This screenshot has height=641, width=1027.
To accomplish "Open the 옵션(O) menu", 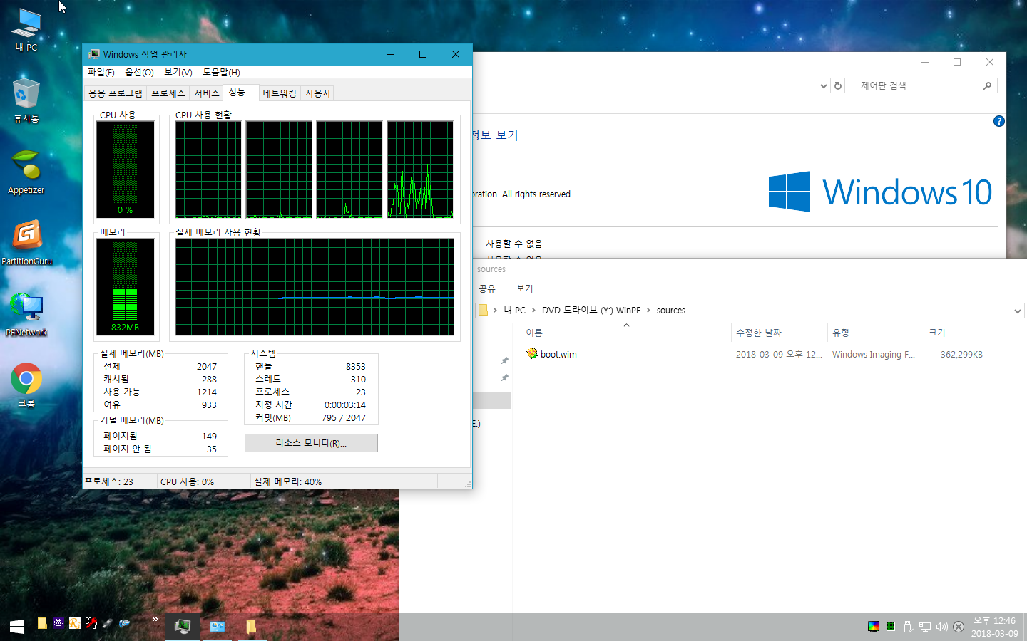I will [x=139, y=72].
